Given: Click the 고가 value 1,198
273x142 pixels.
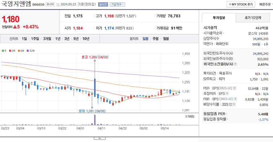Looking at the screenshot, I should tap(109, 16).
